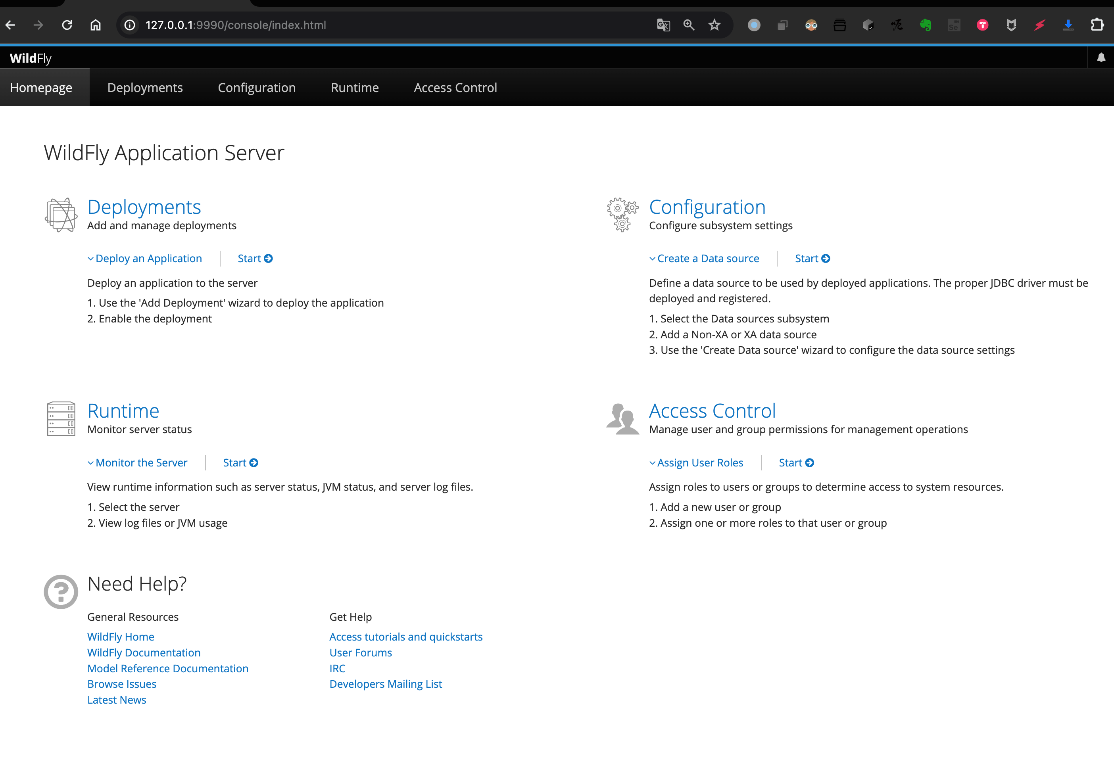The height and width of the screenshot is (779, 1114).
Task: Click the Need Help question mark icon
Action: click(61, 592)
